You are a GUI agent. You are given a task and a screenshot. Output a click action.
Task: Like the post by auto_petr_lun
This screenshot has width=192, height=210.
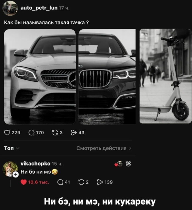[7, 133]
